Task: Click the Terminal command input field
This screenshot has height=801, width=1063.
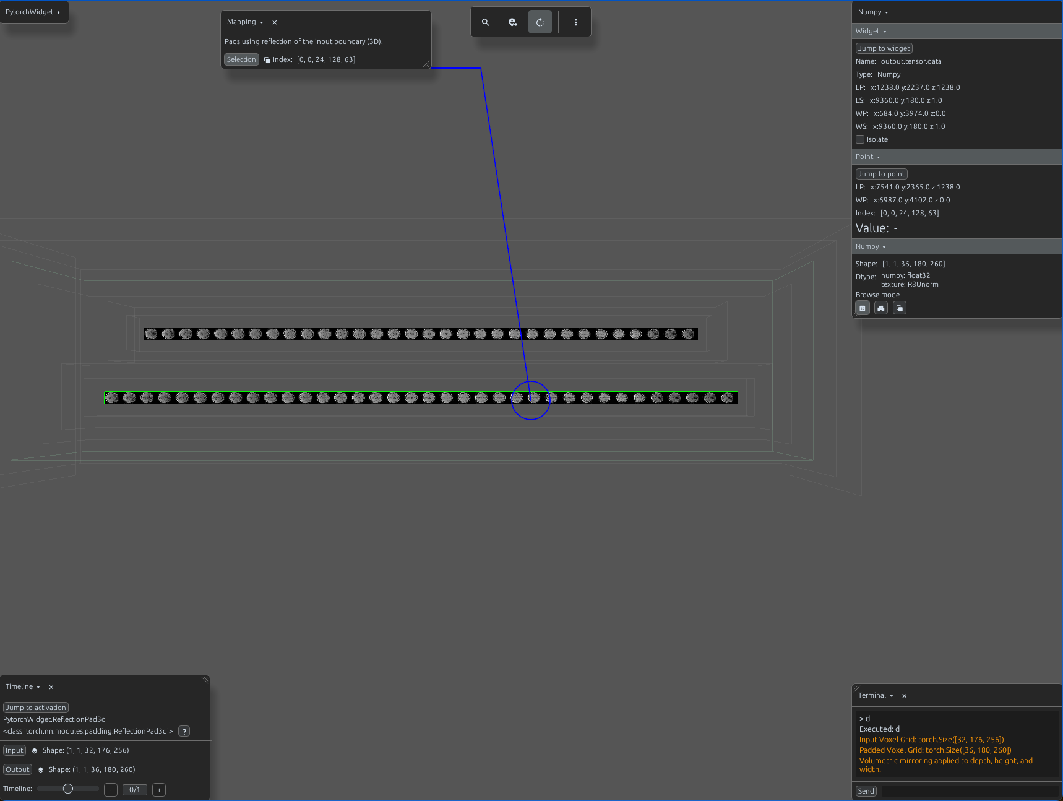Action: 970,791
